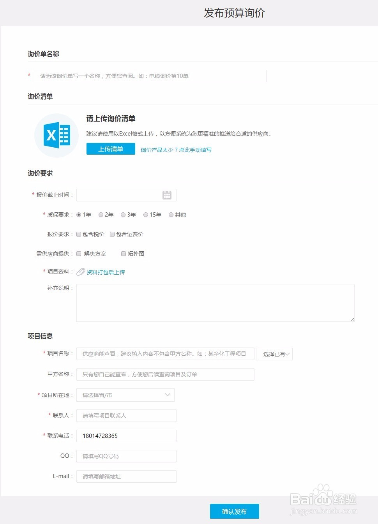Image resolution: width=378 pixels, height=524 pixels.
Task: Click the 资料打包后上传 link
Action: pyautogui.click(x=106, y=272)
